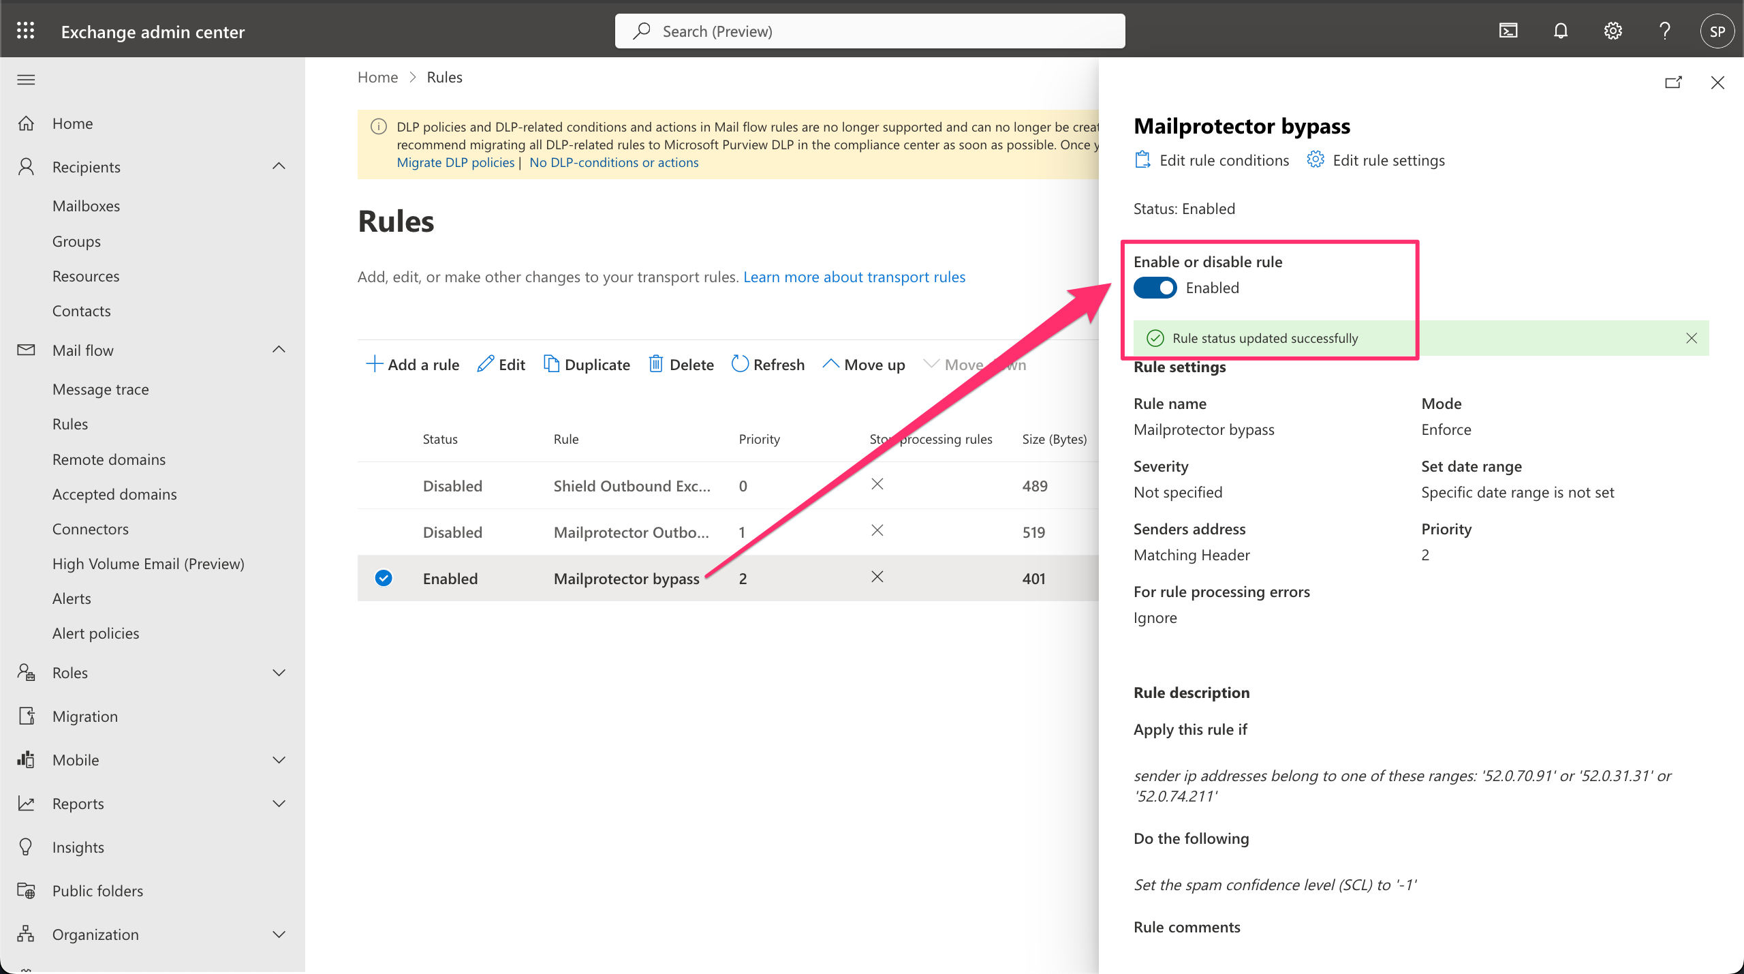This screenshot has width=1744, height=974.
Task: Expand the Reports section chevron
Action: coord(279,804)
